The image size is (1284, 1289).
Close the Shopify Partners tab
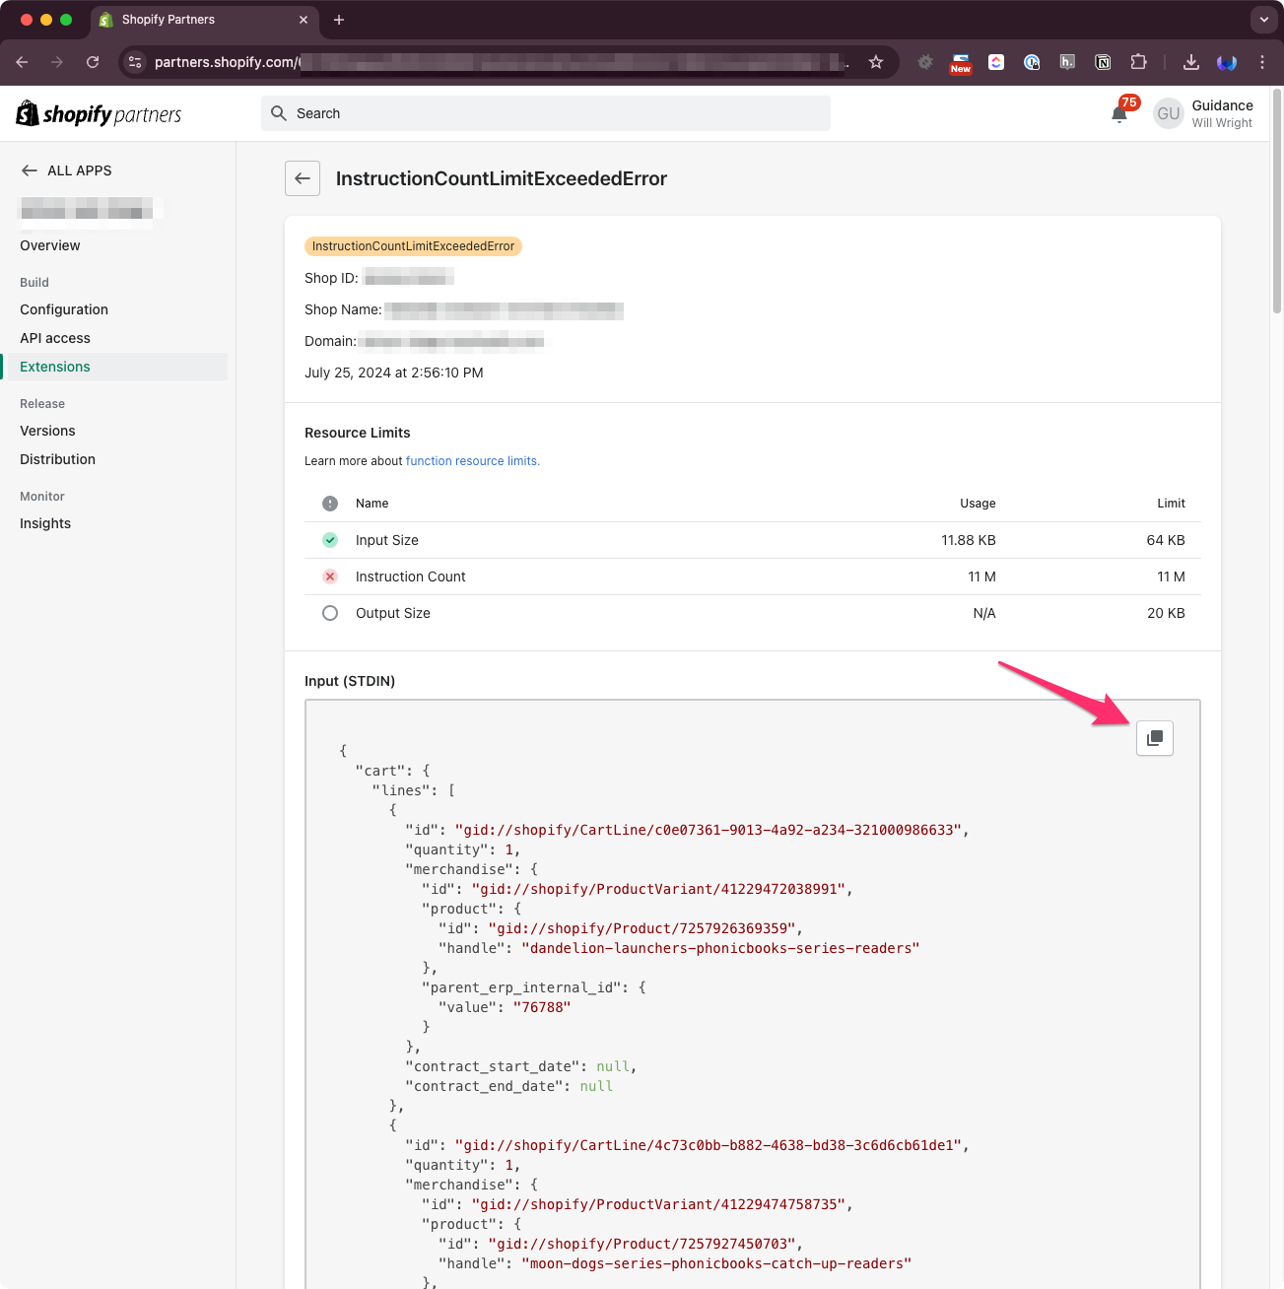pos(304,20)
